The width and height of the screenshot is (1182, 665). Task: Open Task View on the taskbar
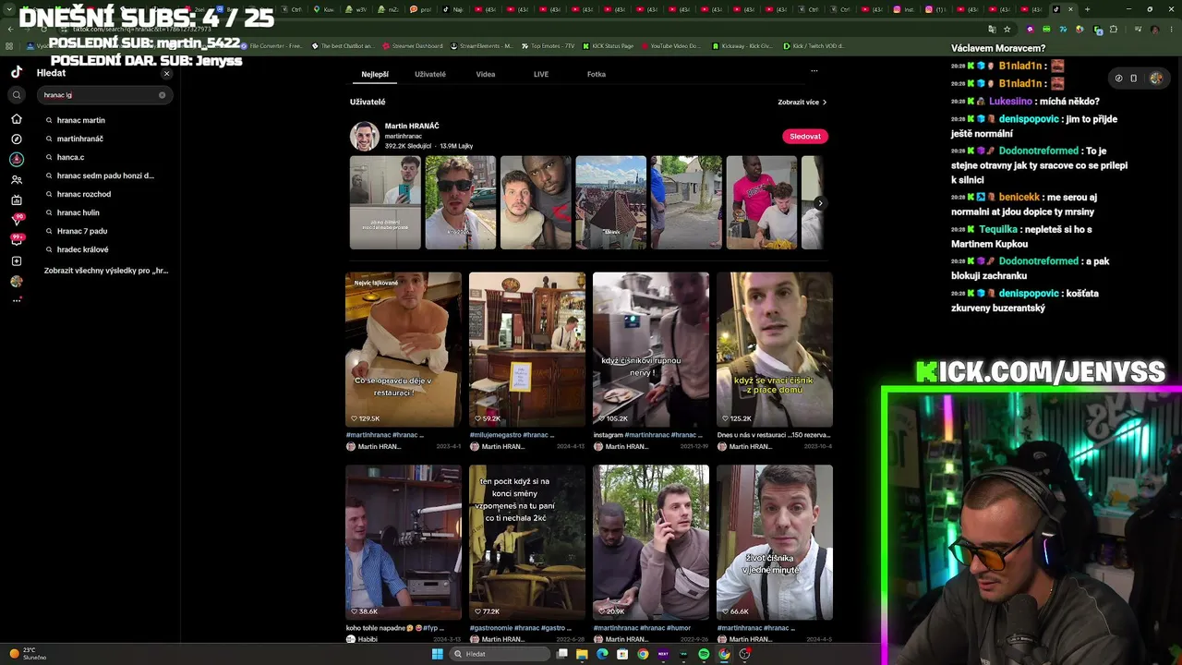[x=561, y=654]
